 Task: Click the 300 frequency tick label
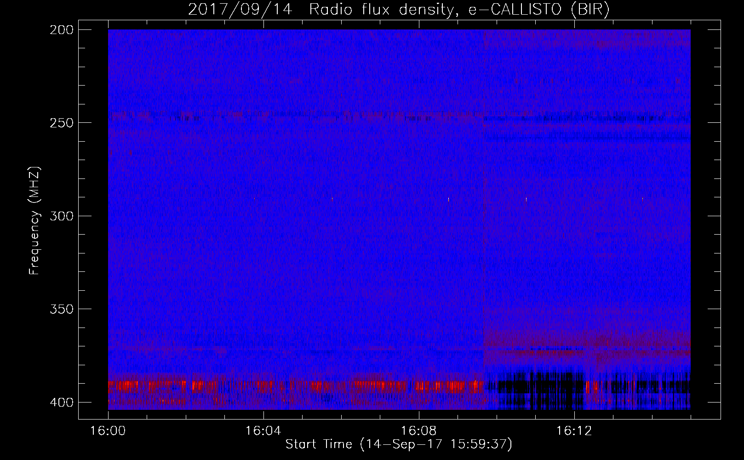pos(61,216)
